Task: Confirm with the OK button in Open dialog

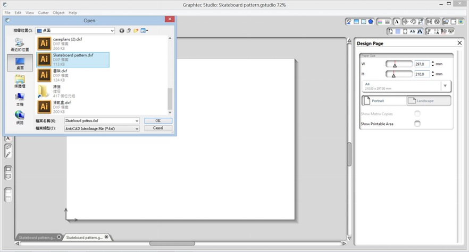Action: [x=158, y=120]
